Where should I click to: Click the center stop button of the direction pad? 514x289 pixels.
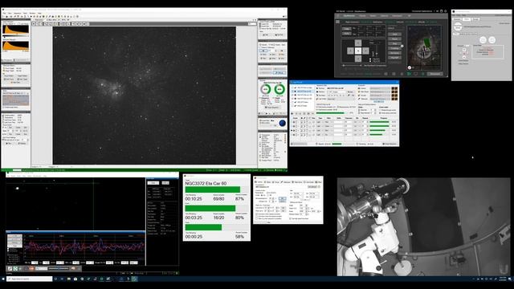358,51
